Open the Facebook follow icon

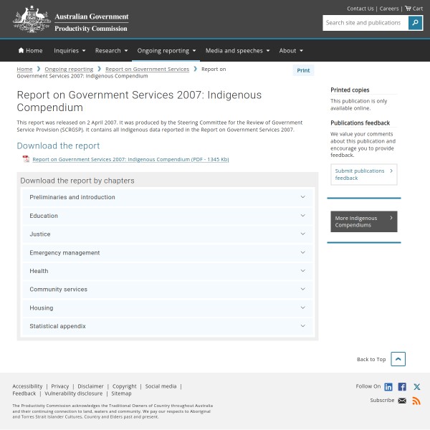point(402,387)
